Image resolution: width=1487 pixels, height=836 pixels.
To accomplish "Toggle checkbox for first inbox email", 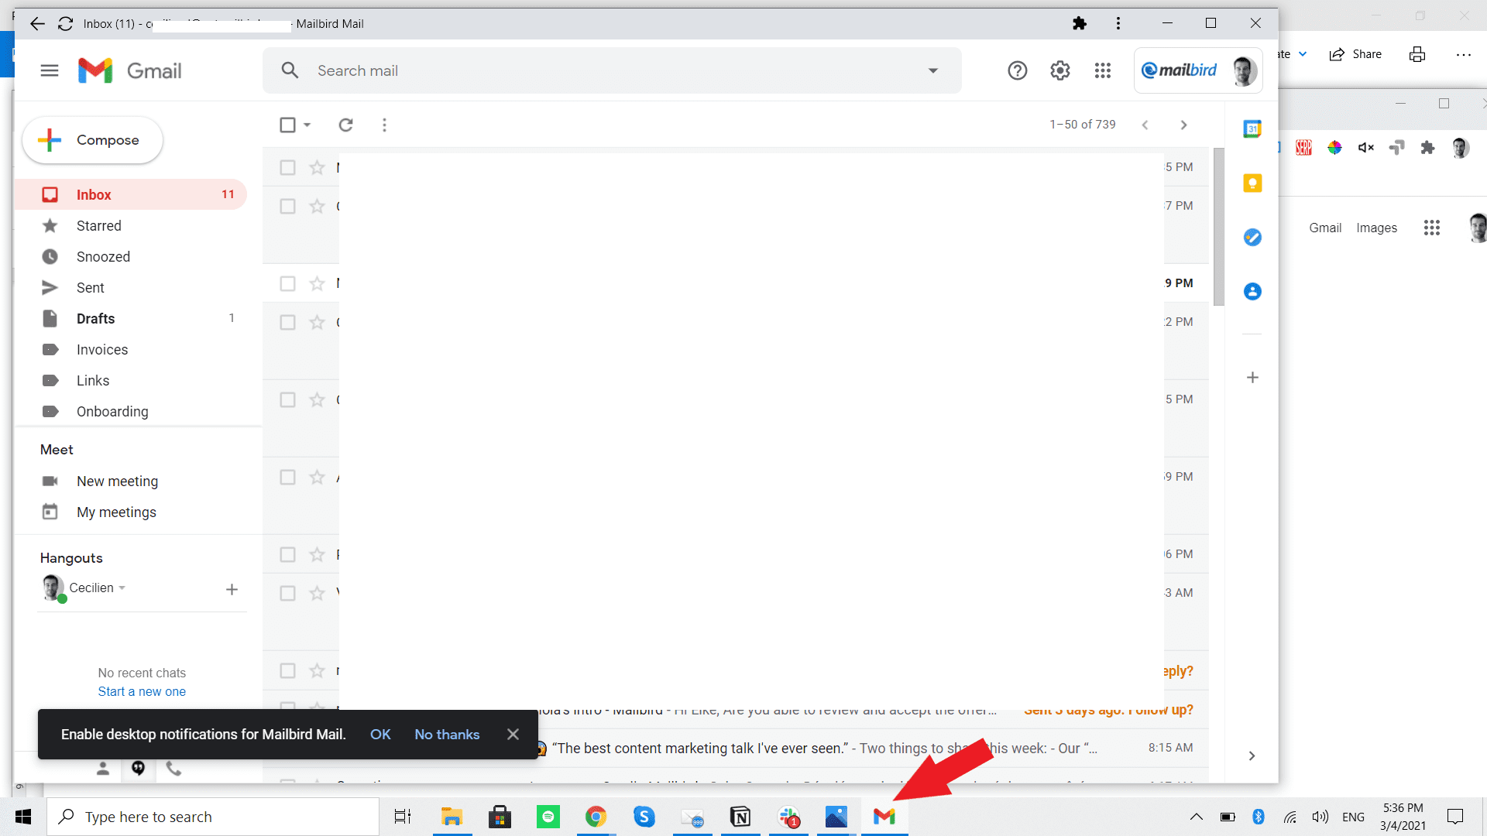I will coord(287,167).
